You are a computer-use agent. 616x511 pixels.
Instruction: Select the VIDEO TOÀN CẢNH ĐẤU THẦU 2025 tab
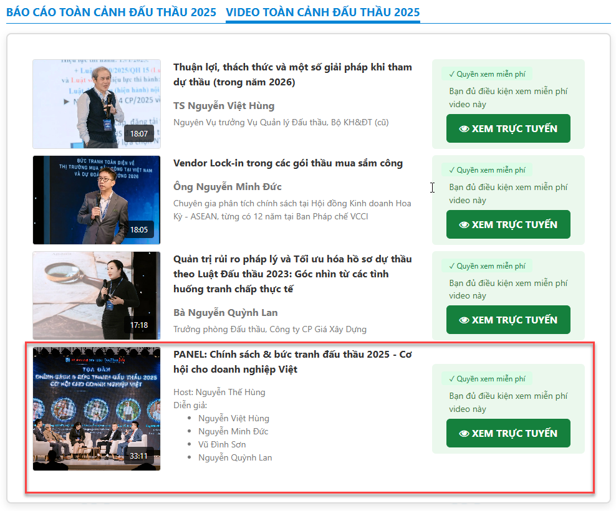coord(322,12)
